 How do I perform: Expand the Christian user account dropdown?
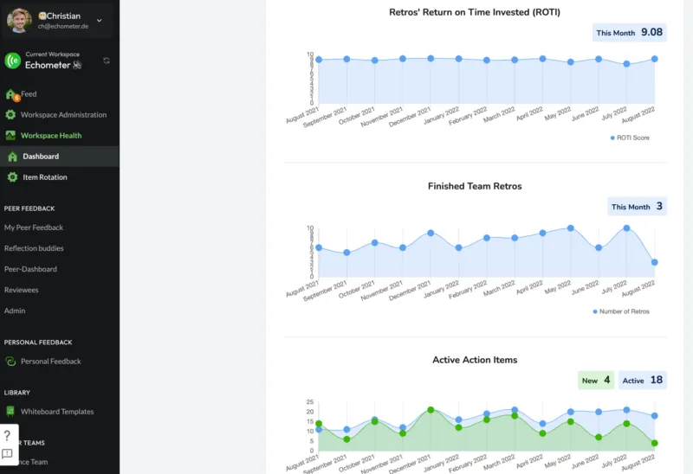click(x=99, y=20)
